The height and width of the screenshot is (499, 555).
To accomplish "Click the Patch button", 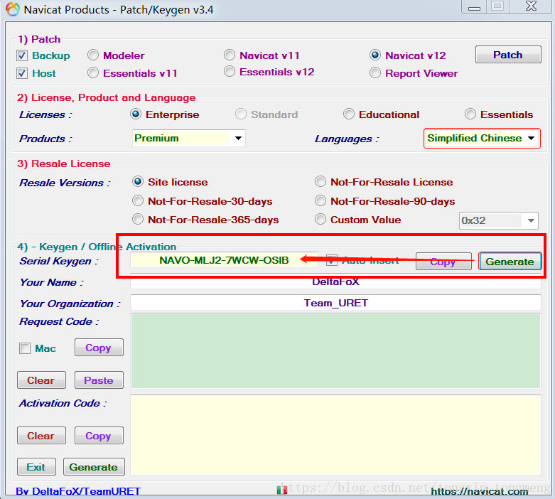I will (508, 55).
